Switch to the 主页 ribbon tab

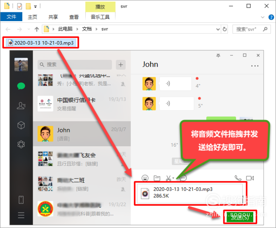tap(33, 17)
